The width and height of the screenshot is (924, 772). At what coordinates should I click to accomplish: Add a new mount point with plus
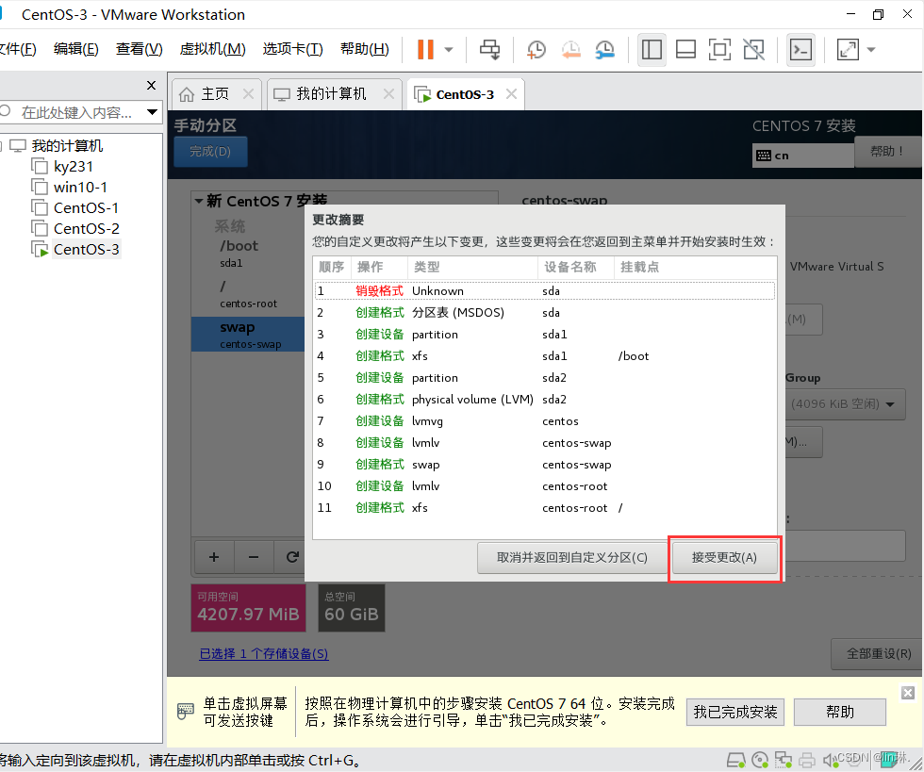tap(214, 557)
